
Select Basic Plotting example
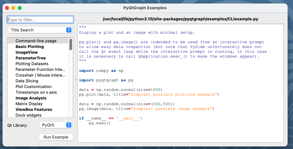tap(38, 47)
